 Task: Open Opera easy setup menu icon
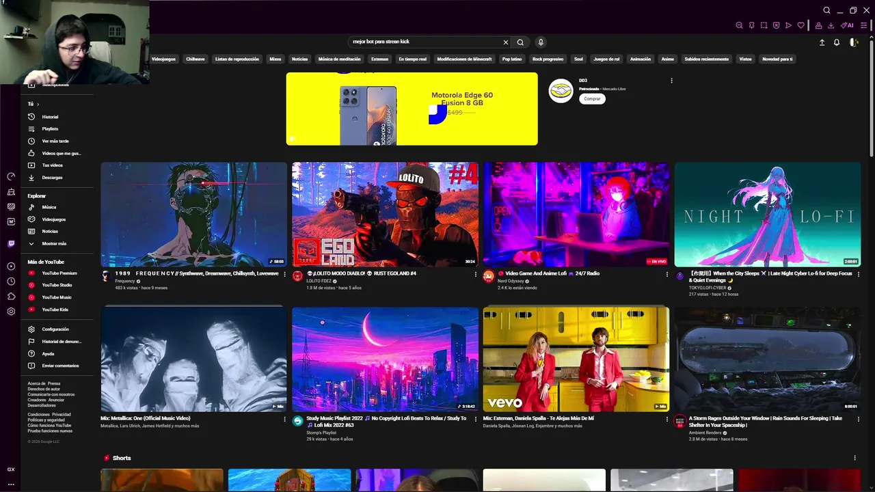(x=863, y=25)
